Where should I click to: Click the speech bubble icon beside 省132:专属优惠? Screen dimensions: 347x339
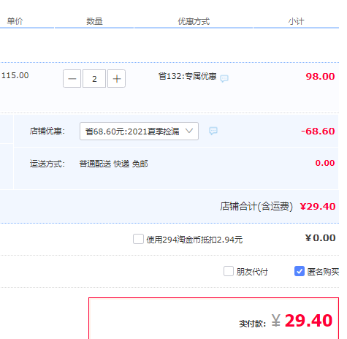point(224,78)
